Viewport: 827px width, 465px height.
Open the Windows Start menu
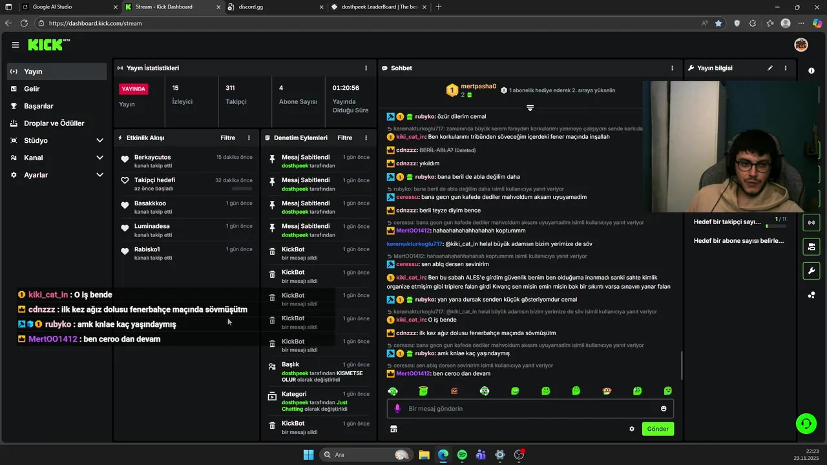coord(308,455)
